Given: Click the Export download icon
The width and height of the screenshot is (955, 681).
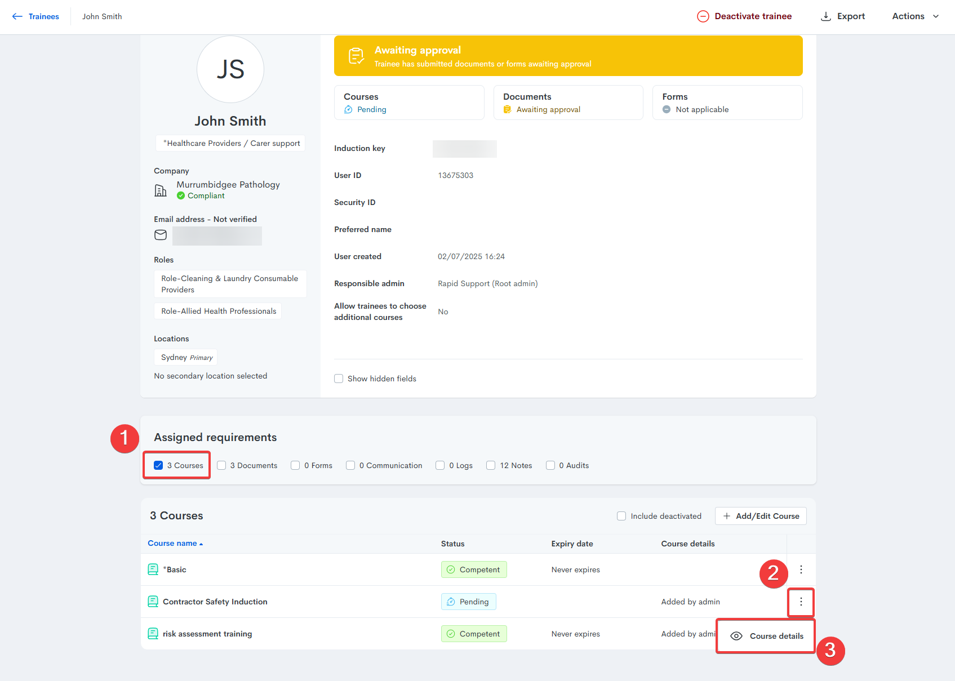Looking at the screenshot, I should coord(825,16).
